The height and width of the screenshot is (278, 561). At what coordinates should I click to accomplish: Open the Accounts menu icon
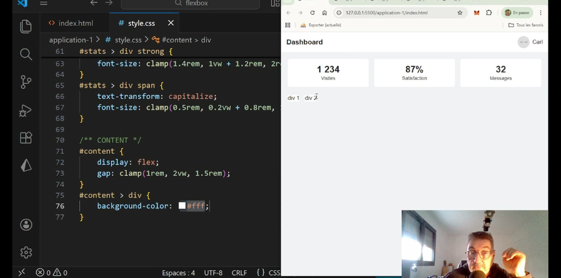pyautogui.click(x=26, y=225)
